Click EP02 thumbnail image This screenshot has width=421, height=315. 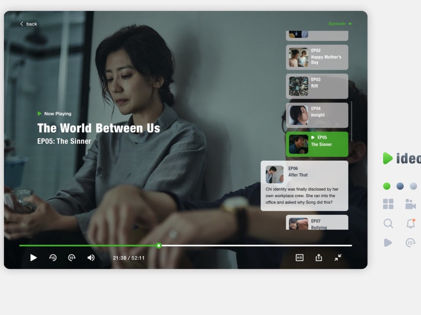pyautogui.click(x=298, y=57)
